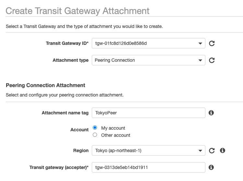Click the 'My account' text label

click(113, 128)
